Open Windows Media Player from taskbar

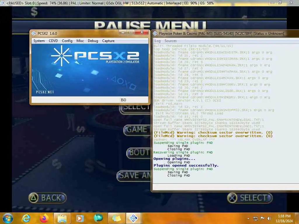pyautogui.click(x=80, y=218)
